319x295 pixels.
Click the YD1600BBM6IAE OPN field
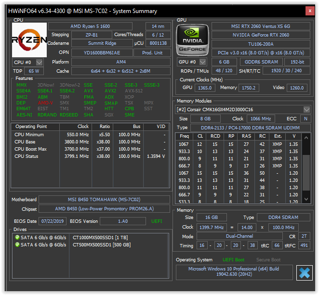(x=102, y=53)
